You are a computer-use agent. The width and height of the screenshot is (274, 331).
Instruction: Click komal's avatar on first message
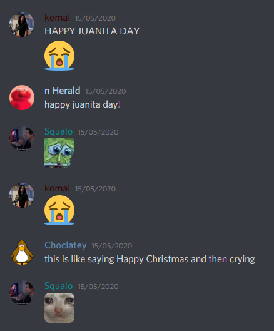(x=22, y=24)
